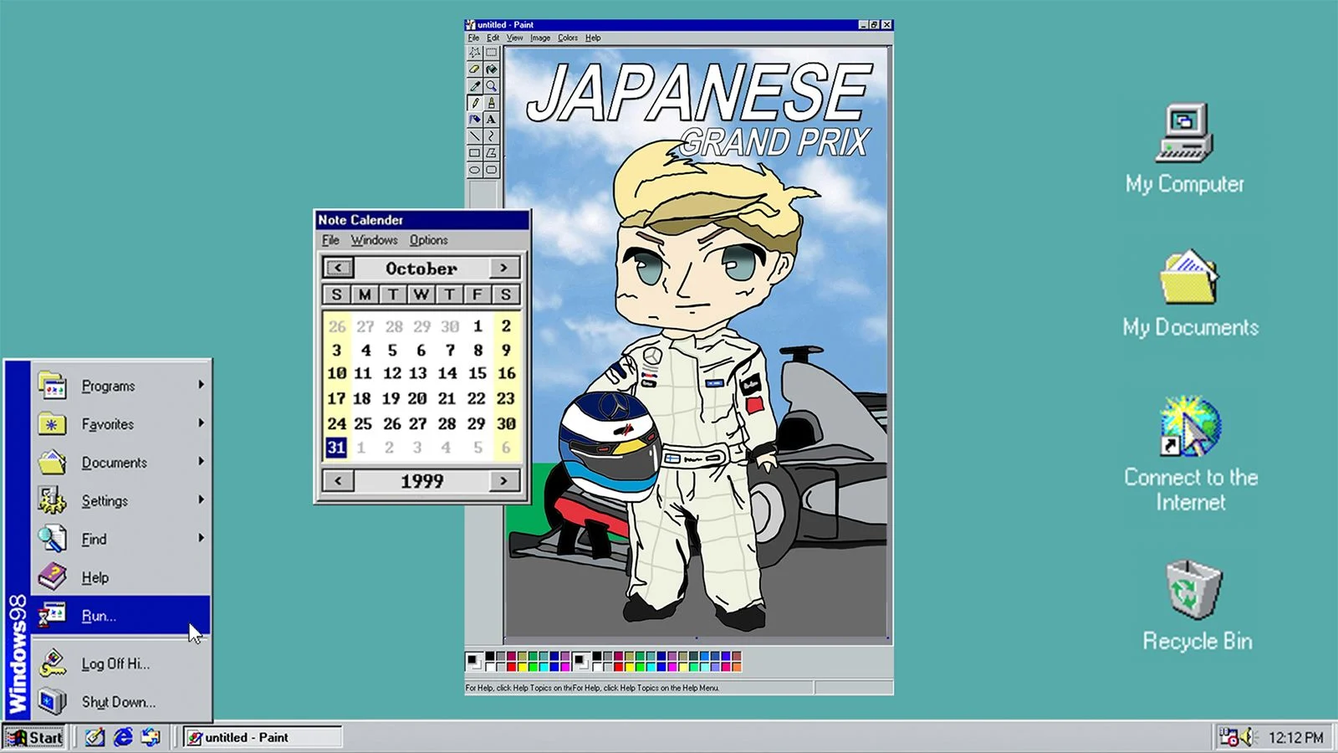Select Log Off Hi... in Start menu

[x=121, y=663]
